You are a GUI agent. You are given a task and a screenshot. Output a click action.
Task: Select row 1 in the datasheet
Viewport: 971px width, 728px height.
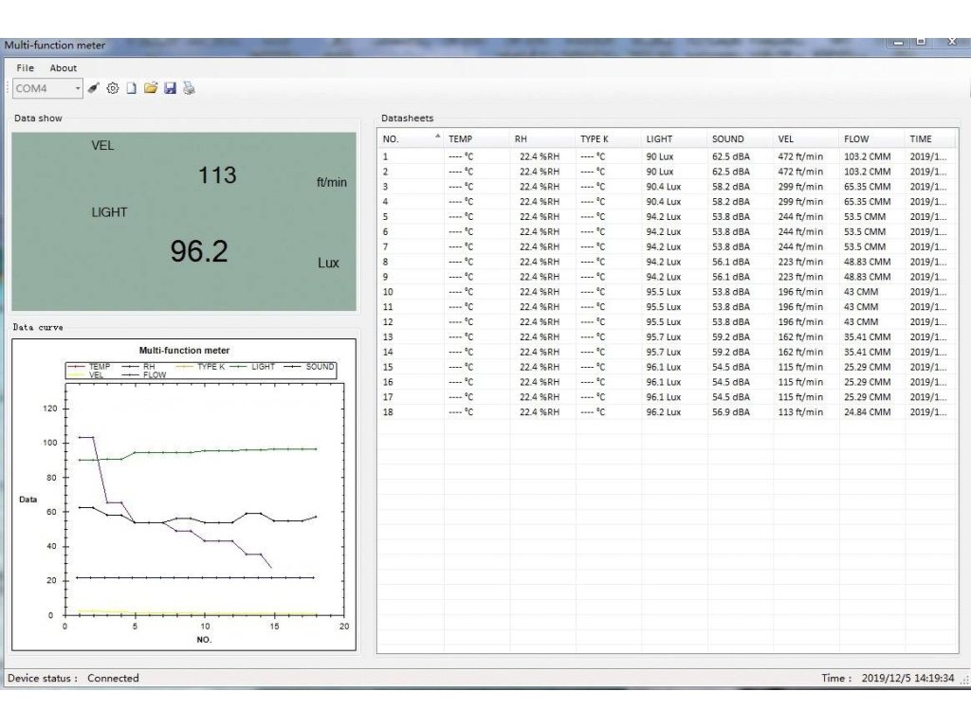(x=569, y=156)
